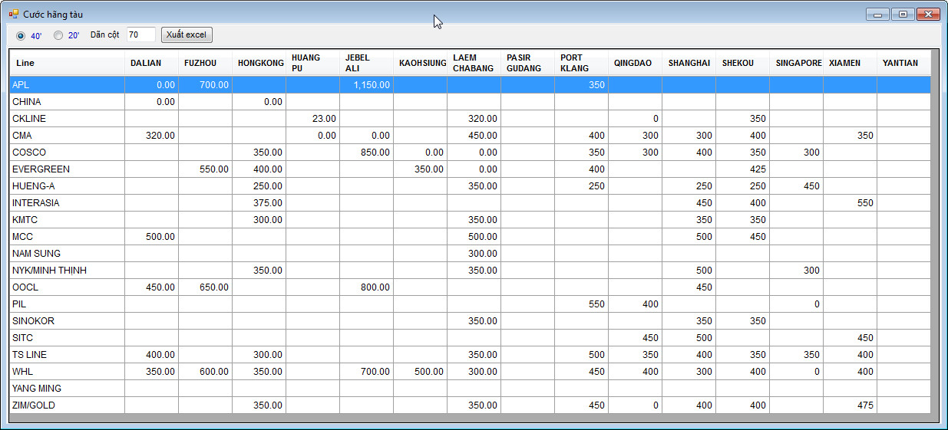Select the SINOKOR row
This screenshot has height=430, width=948.
(x=470, y=320)
